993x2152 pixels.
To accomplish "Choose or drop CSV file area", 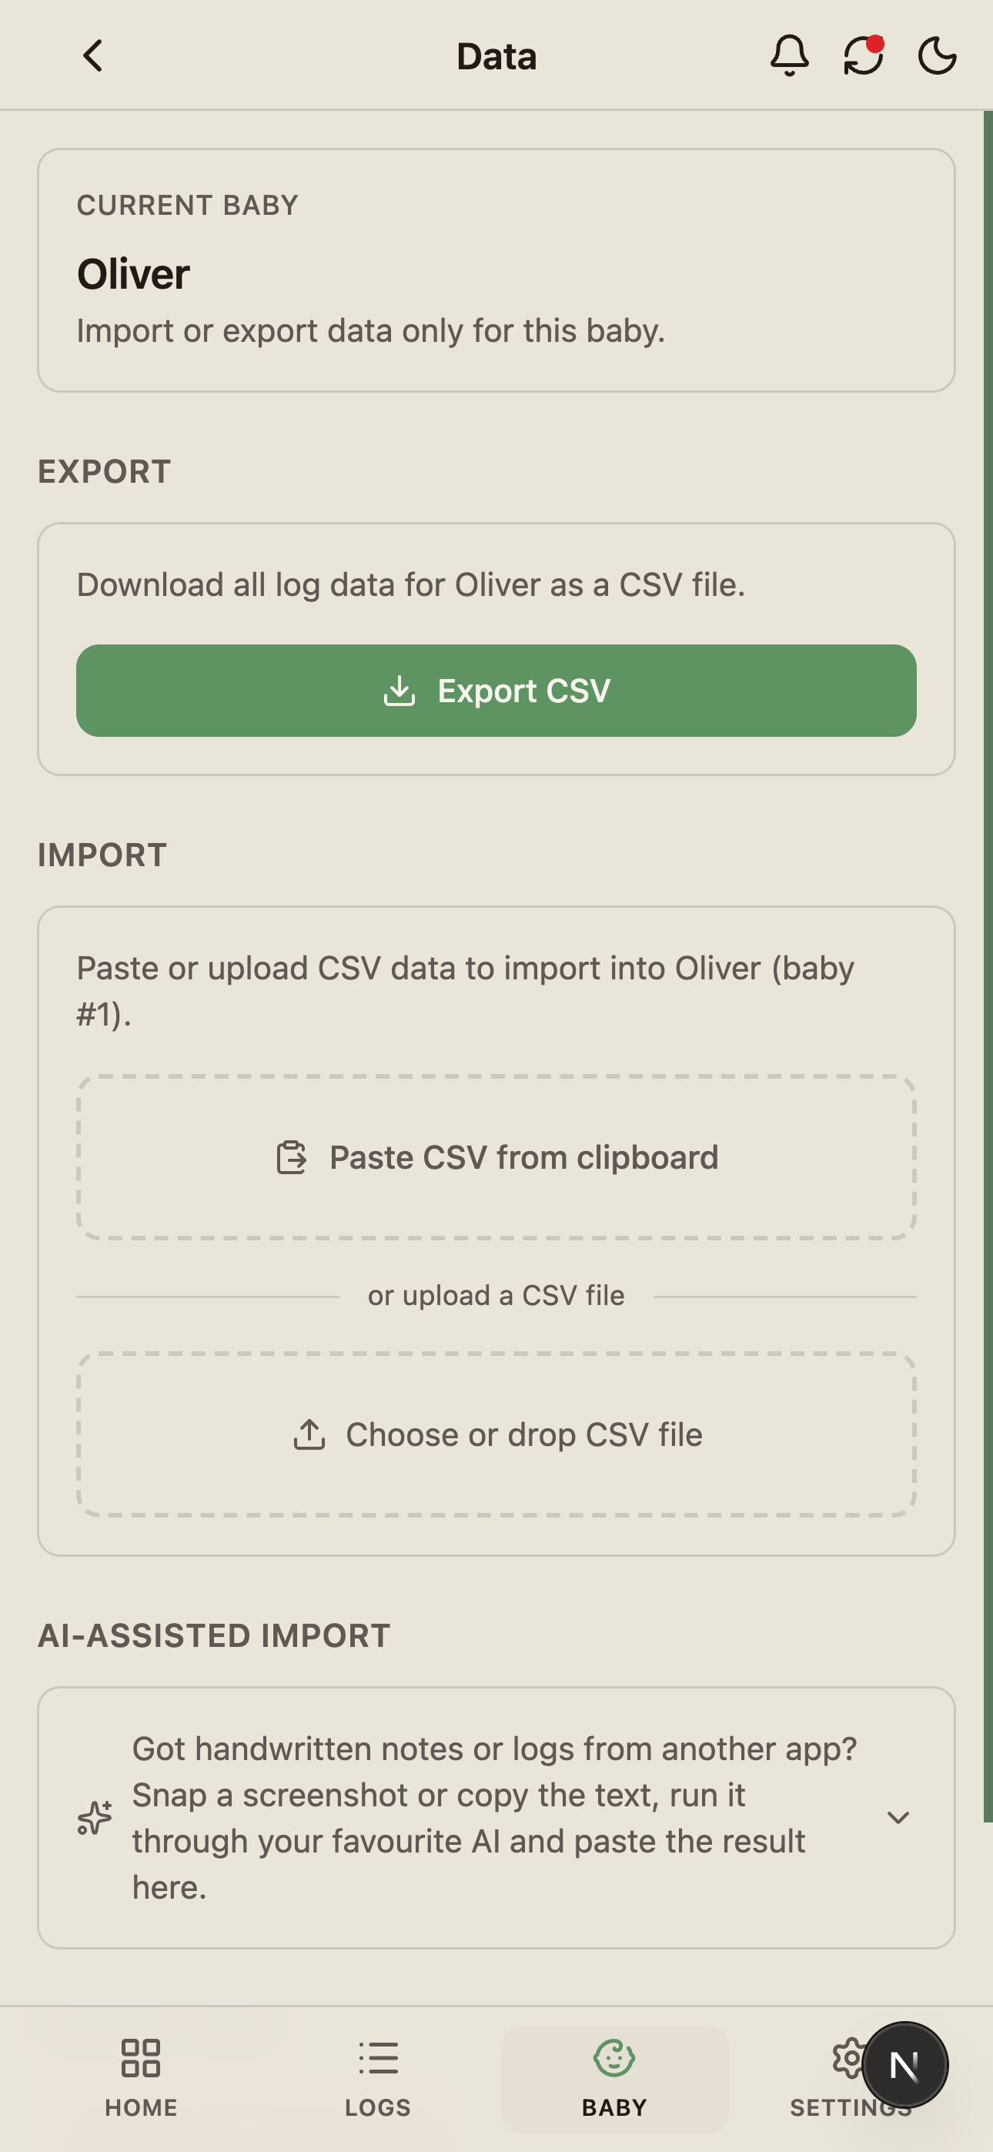I will pyautogui.click(x=496, y=1434).
